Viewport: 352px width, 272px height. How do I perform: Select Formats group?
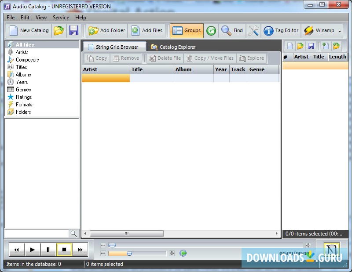(24, 105)
